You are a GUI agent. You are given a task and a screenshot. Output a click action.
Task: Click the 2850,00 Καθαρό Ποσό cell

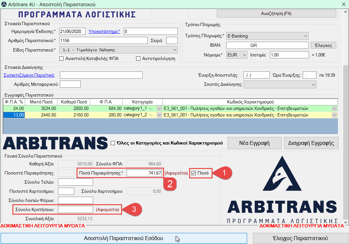tap(74, 109)
